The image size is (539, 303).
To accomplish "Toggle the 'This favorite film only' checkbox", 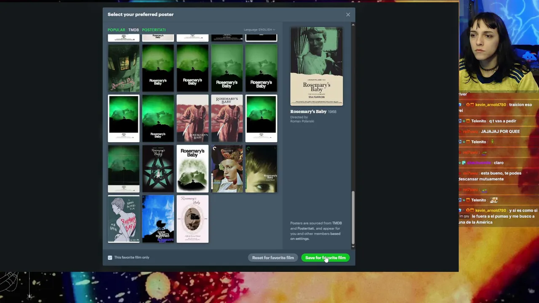I will tap(110, 258).
